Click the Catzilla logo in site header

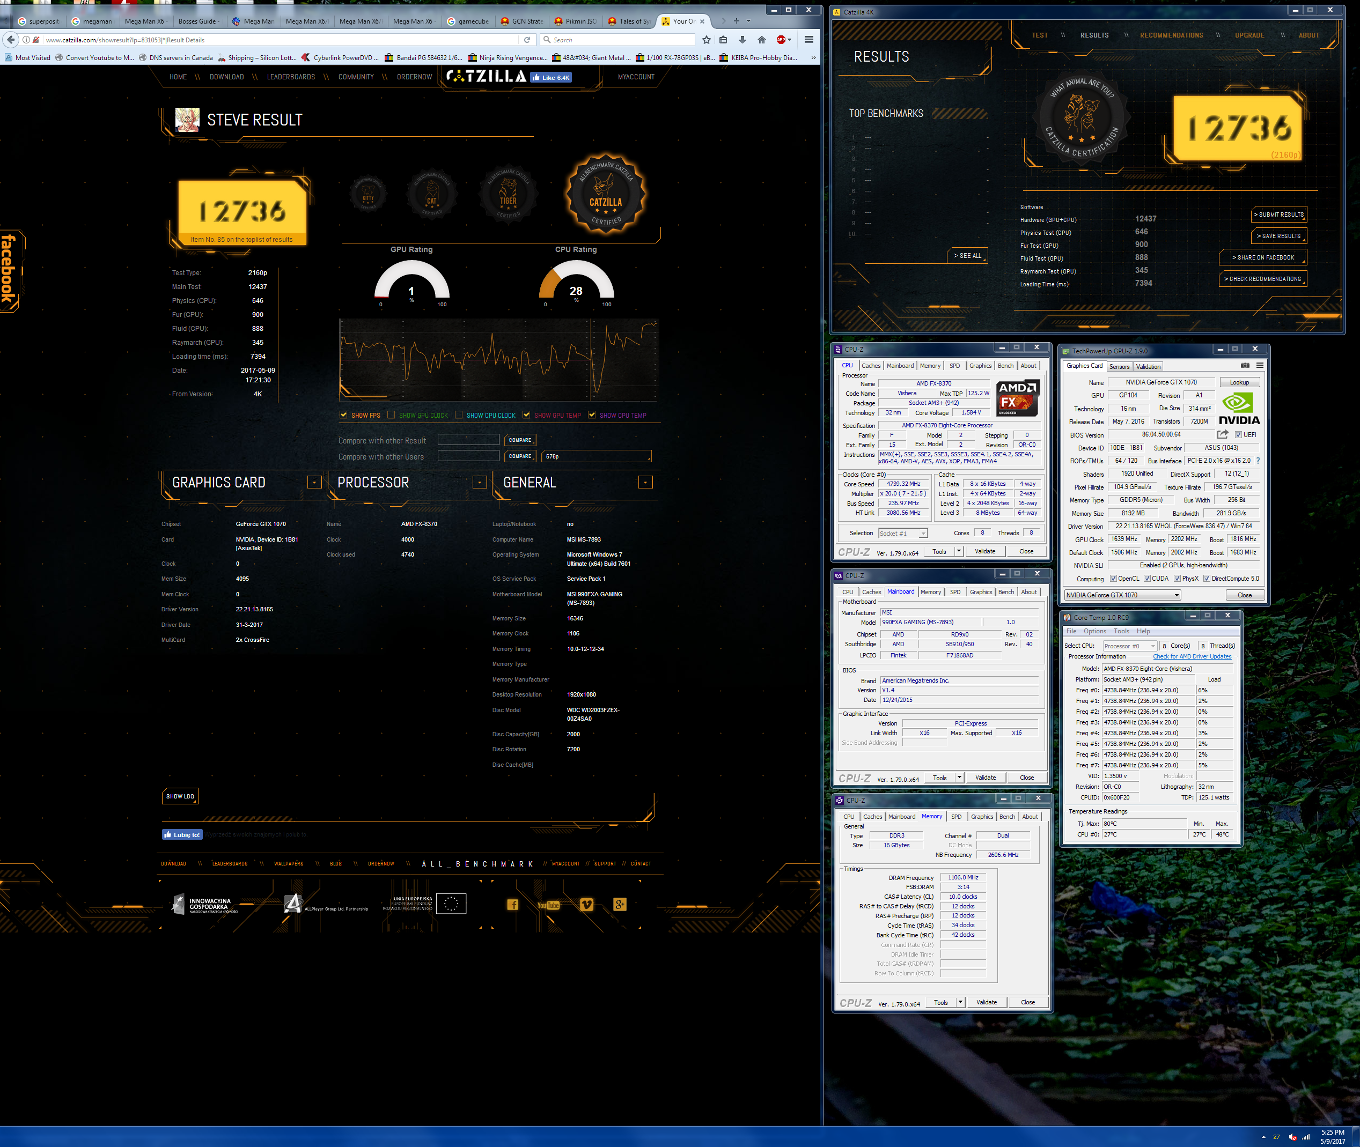[487, 77]
